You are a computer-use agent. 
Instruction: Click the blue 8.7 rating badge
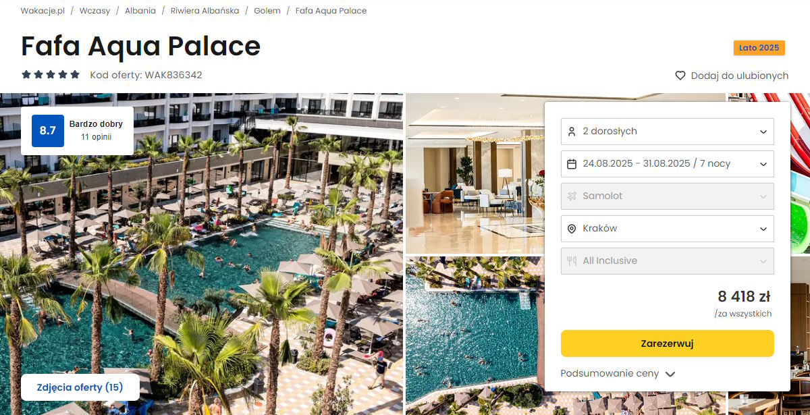tap(48, 131)
